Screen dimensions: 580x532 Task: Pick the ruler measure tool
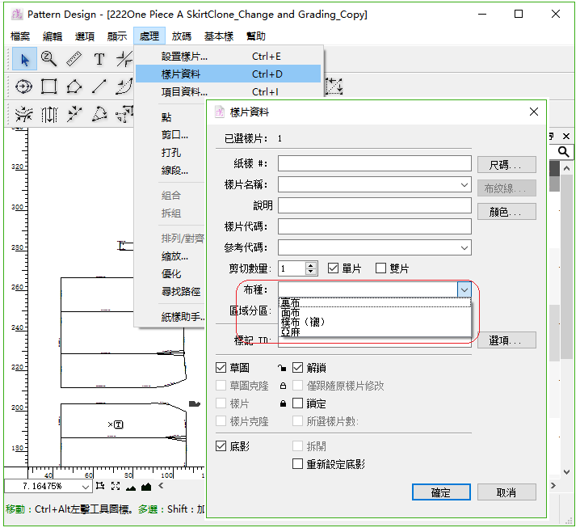point(74,59)
